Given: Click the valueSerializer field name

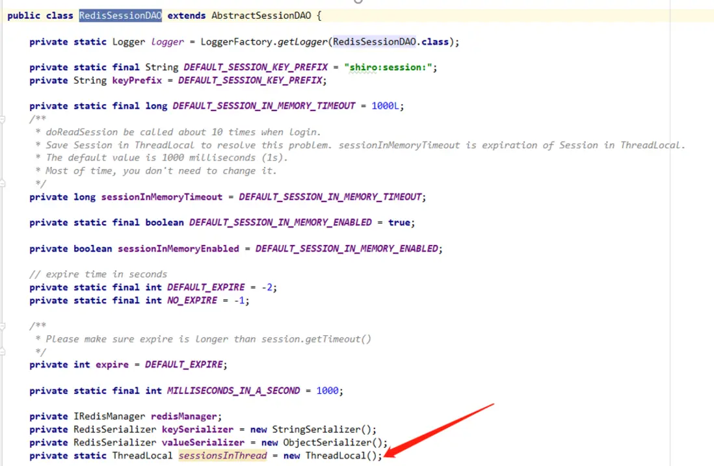Looking at the screenshot, I should click(203, 443).
